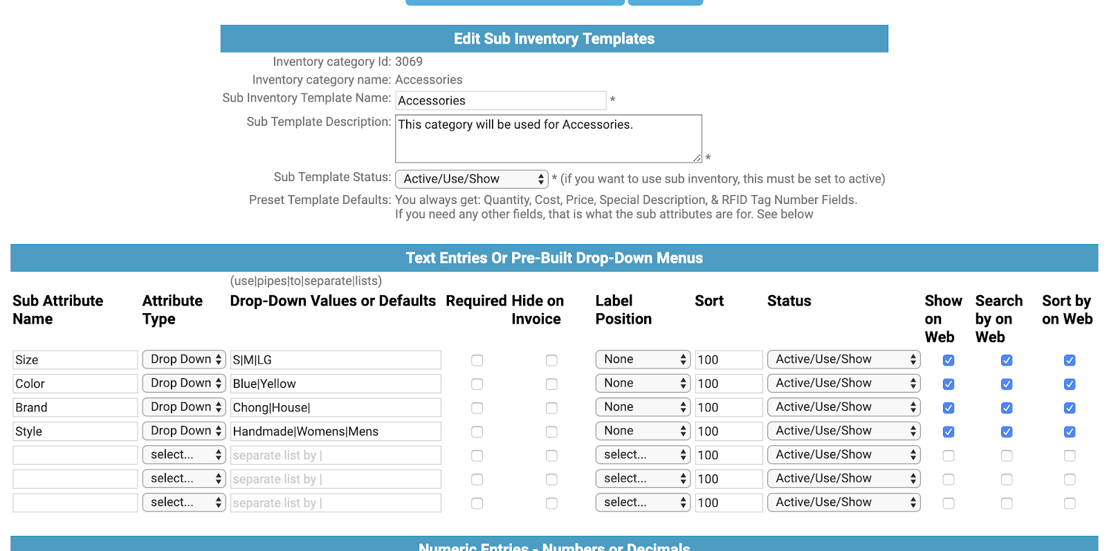The image size is (1107, 551).
Task: Open Label Position dropdown for Size row
Action: 643,359
